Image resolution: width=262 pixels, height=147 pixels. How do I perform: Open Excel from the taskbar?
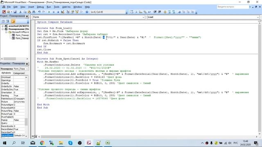click(108, 143)
